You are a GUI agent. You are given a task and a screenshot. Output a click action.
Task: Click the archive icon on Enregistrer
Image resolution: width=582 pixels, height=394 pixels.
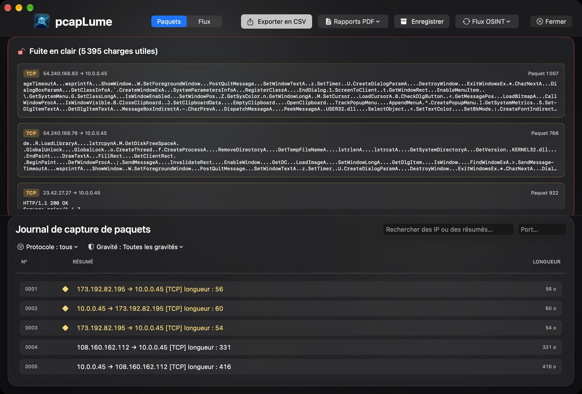coord(404,21)
